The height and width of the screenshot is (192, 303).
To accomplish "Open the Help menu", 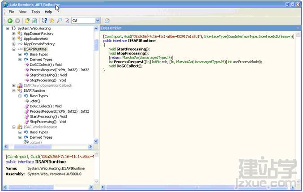I will (x=48, y=12).
